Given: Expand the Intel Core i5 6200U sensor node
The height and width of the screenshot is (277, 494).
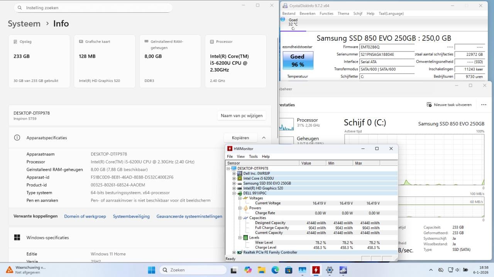Looking at the screenshot, I should (234, 178).
